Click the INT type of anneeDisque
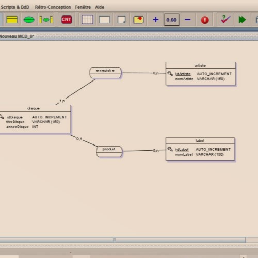Viewport: 258px width, 258px height. click(x=35, y=127)
